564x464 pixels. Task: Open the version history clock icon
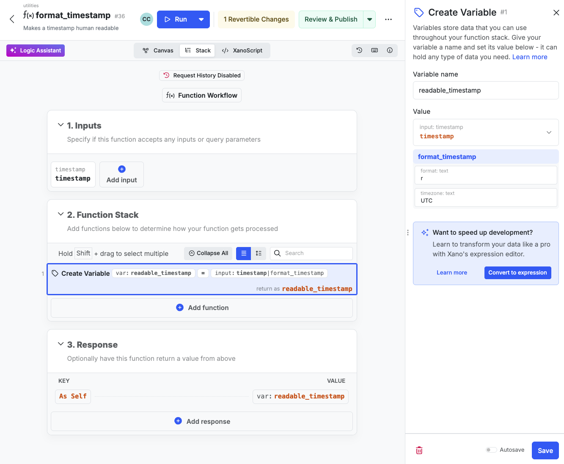[x=359, y=50]
